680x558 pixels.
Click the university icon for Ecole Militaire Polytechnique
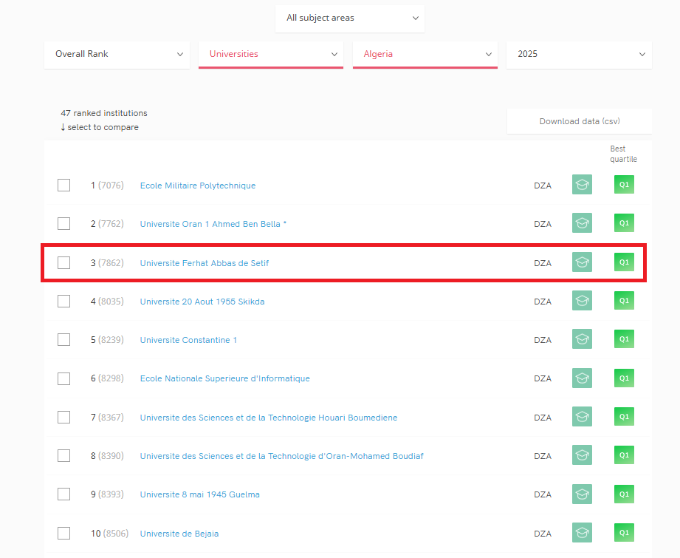point(582,185)
